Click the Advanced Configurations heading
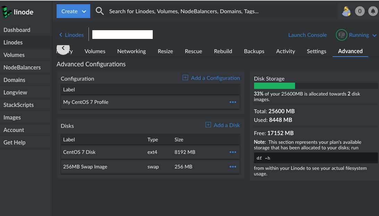Viewport: 379px width, 216px height. (91, 64)
